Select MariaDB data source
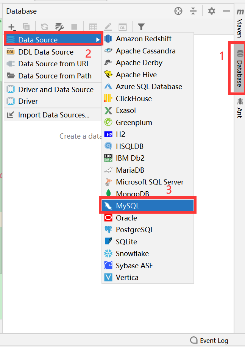This screenshot has height=347, width=245. [x=147, y=170]
